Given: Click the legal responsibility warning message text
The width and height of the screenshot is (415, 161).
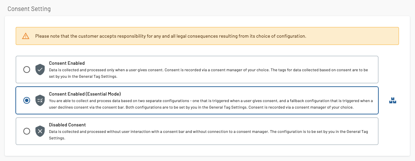Looking at the screenshot, I should coord(171,36).
